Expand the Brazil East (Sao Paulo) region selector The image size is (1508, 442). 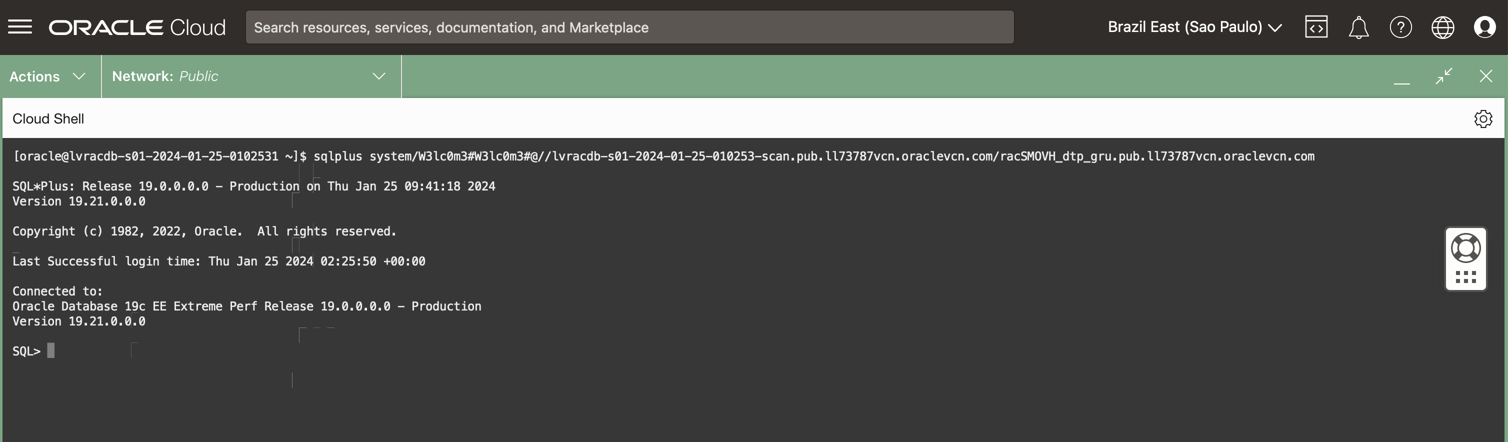point(1194,27)
